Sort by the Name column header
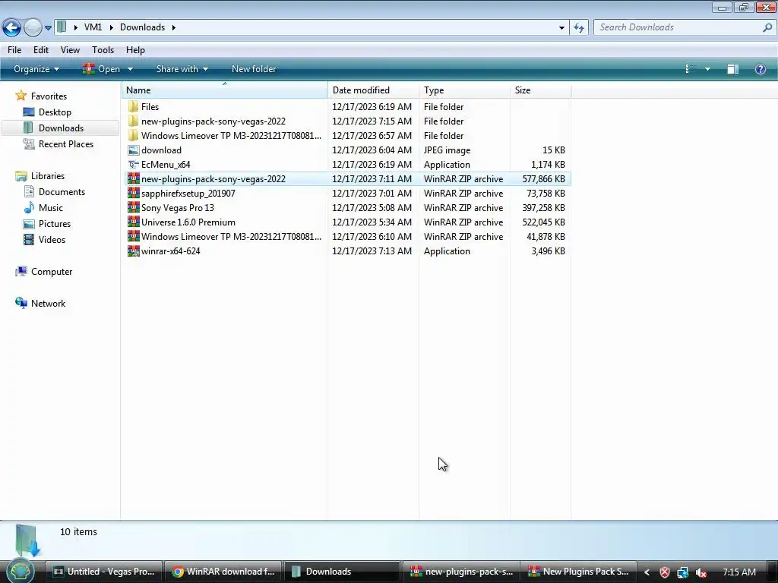 224,90
